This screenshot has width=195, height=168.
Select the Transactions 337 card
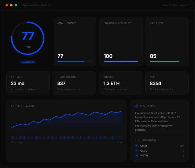point(74,83)
